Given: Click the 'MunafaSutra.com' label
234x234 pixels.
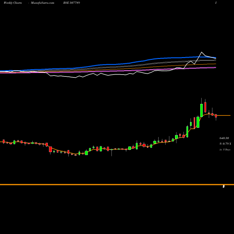Looking at the screenshot, I should pos(43,3).
